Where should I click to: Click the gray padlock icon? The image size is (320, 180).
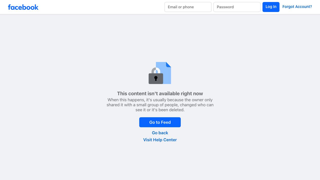(x=156, y=76)
